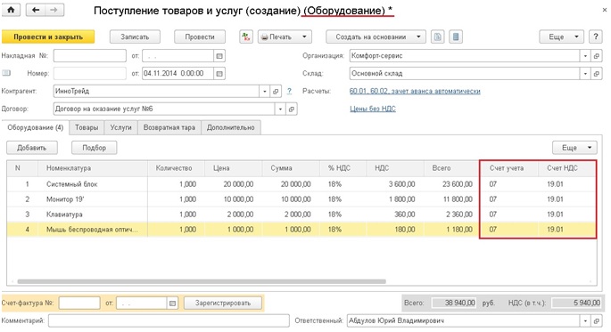Open the top Еще menu
611x332 pixels.
click(x=562, y=36)
